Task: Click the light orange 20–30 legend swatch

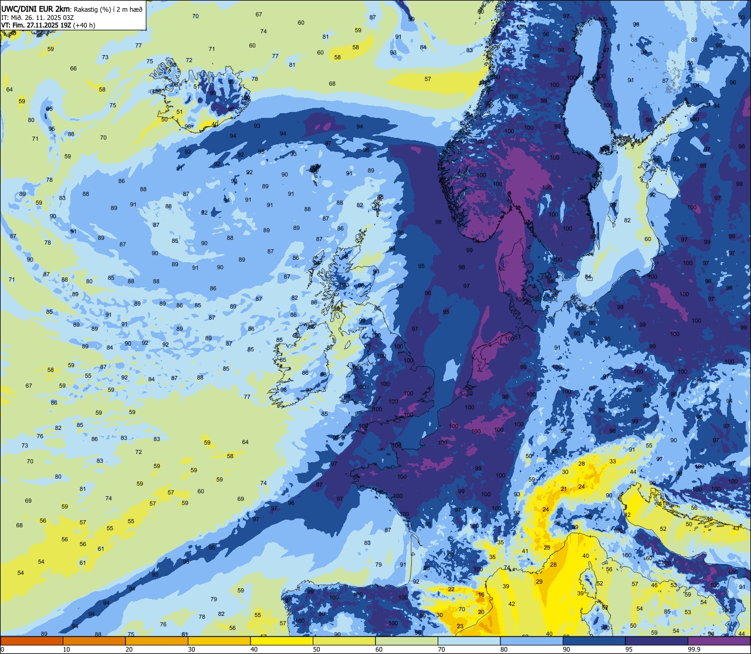Action: click(157, 641)
